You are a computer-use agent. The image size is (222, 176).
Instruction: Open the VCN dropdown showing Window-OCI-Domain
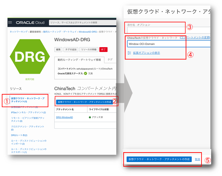pyautogui.click(x=169, y=44)
